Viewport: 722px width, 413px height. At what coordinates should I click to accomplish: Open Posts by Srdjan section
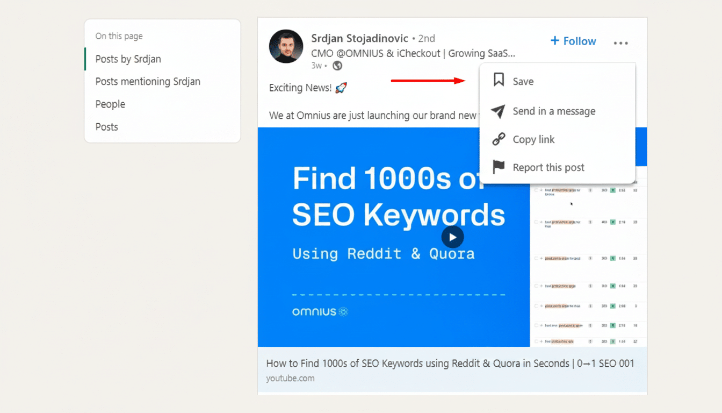[128, 59]
